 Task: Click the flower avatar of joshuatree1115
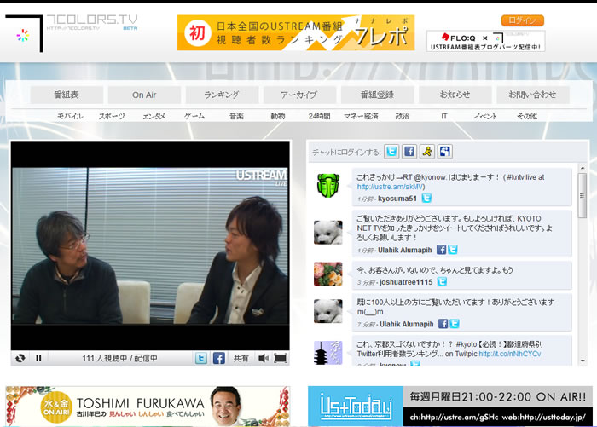[x=327, y=274]
